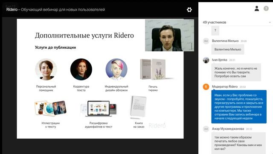Click the webinar title 'Ridero – Обучающий вебинар'
The height and width of the screenshot is (154, 273).
click(x=55, y=9)
